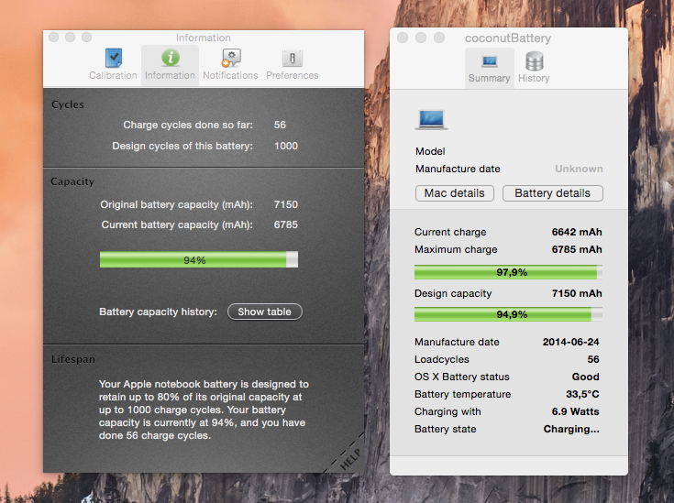Click the 'Battery temperature' label
674x503 pixels.
462,394
